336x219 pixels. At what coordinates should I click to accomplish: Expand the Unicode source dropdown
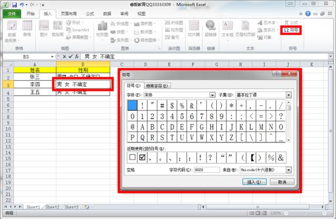288,170
